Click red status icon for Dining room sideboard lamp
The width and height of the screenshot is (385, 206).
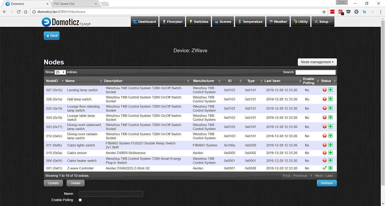(324, 126)
